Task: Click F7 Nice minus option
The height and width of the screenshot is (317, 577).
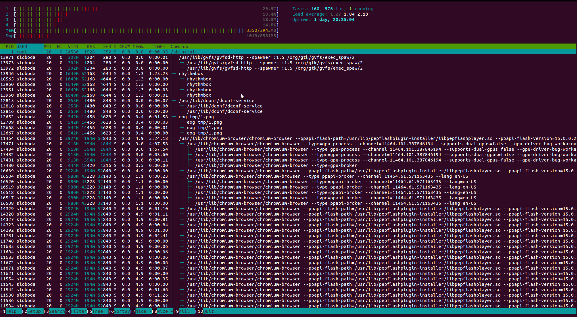Action: pyautogui.click(x=141, y=311)
